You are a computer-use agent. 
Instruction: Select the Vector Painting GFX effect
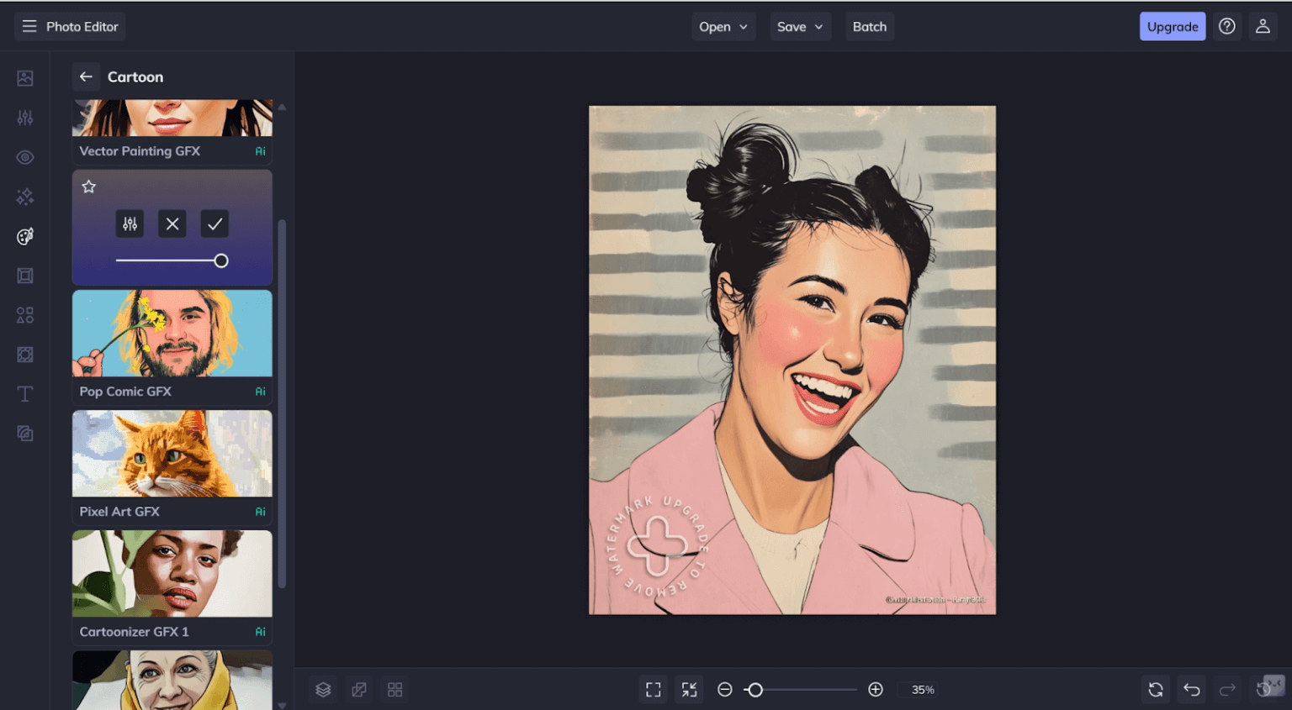click(x=172, y=132)
